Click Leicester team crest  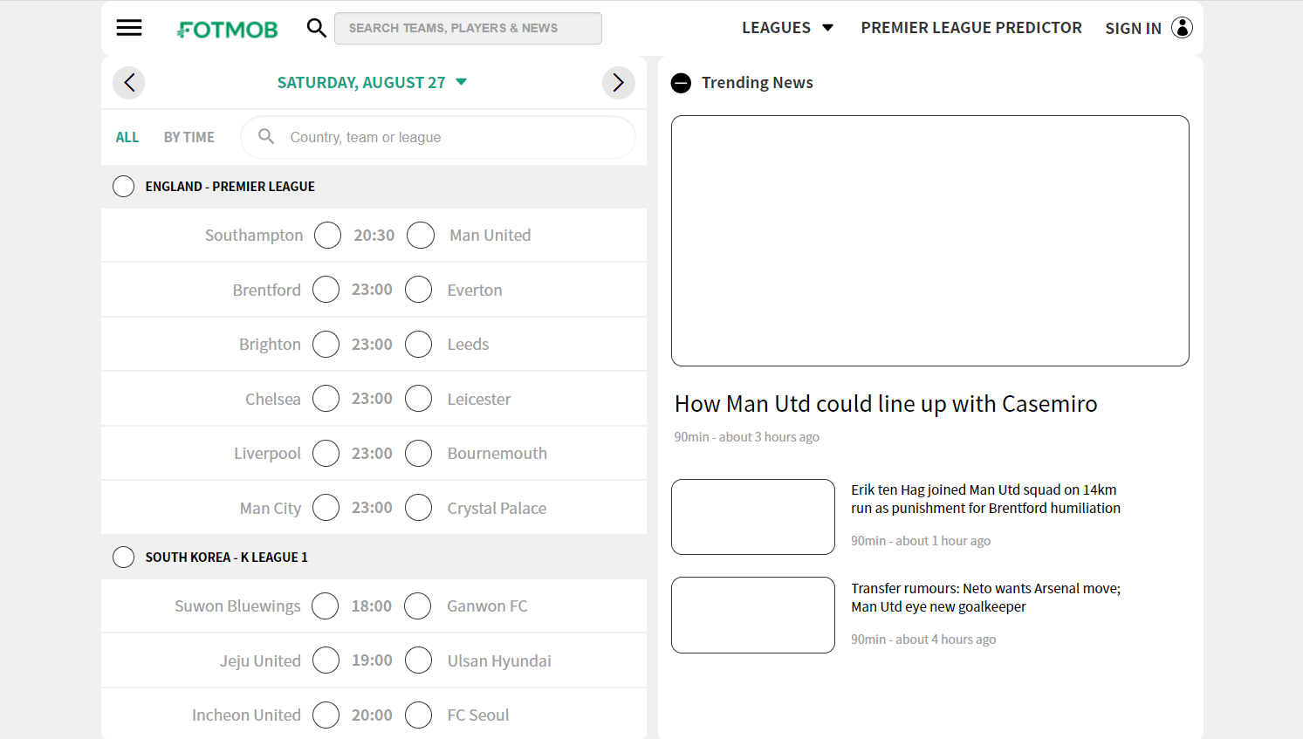(419, 399)
